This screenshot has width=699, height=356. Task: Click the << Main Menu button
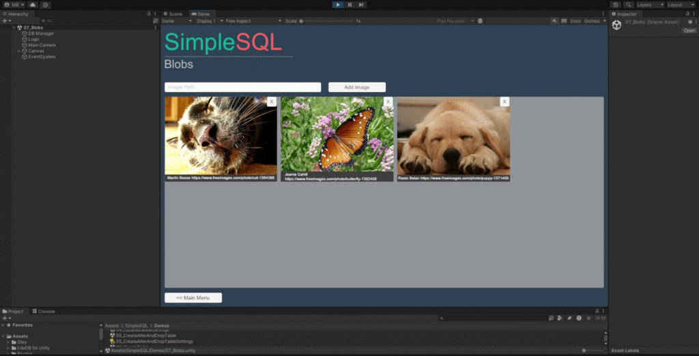tap(193, 297)
